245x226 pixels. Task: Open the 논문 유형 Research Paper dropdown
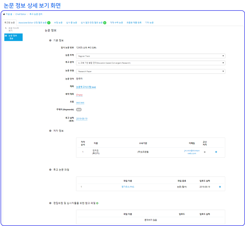pyautogui.click(x=151, y=71)
